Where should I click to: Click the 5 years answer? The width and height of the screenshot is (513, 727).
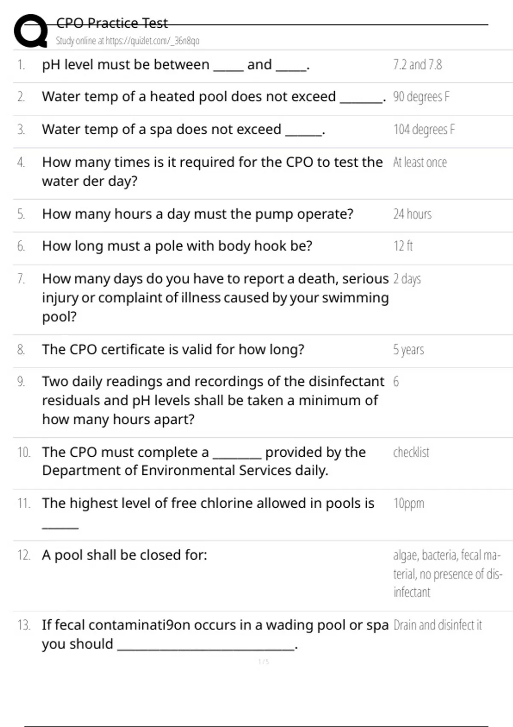[x=408, y=349]
